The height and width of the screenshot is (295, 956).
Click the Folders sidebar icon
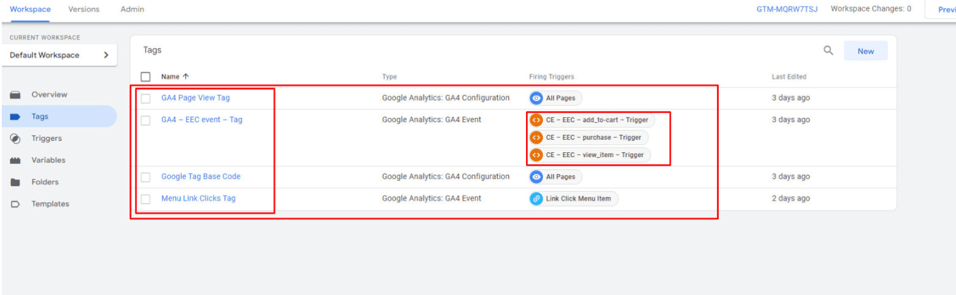(16, 182)
